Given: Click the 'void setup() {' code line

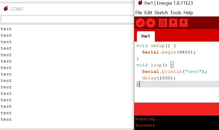Looking at the screenshot, I should coord(156,46).
